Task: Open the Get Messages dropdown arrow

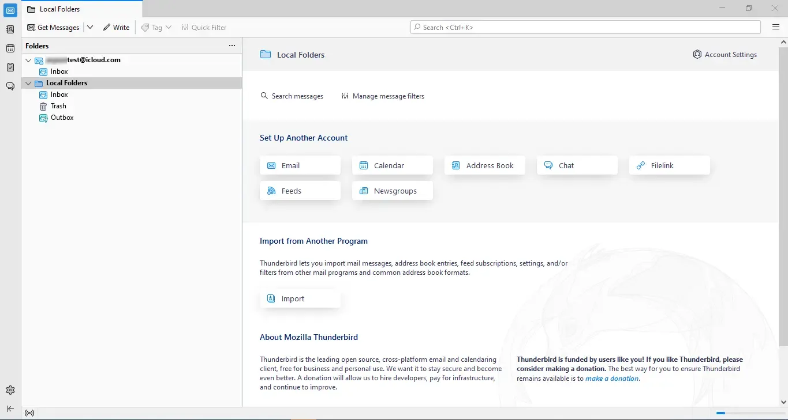Action: pos(90,27)
